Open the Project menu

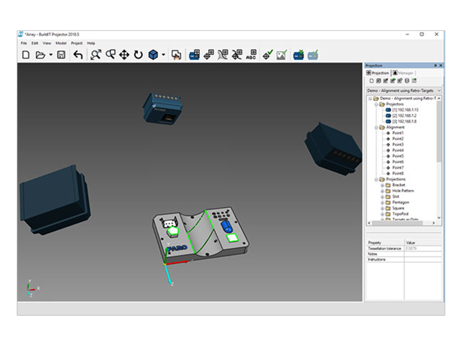(x=77, y=43)
